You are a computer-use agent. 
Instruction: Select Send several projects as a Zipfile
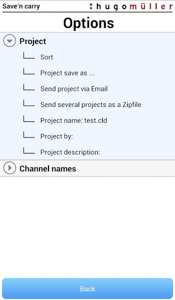pos(91,105)
